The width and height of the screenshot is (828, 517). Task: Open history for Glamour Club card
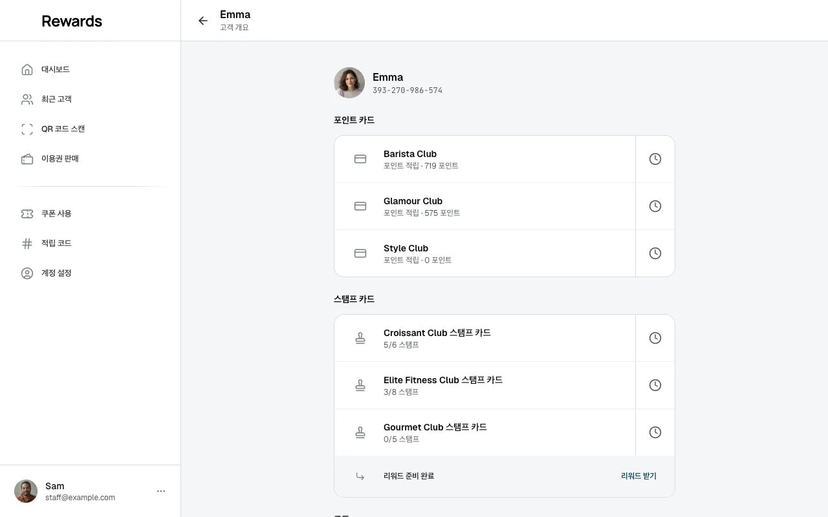pos(655,206)
